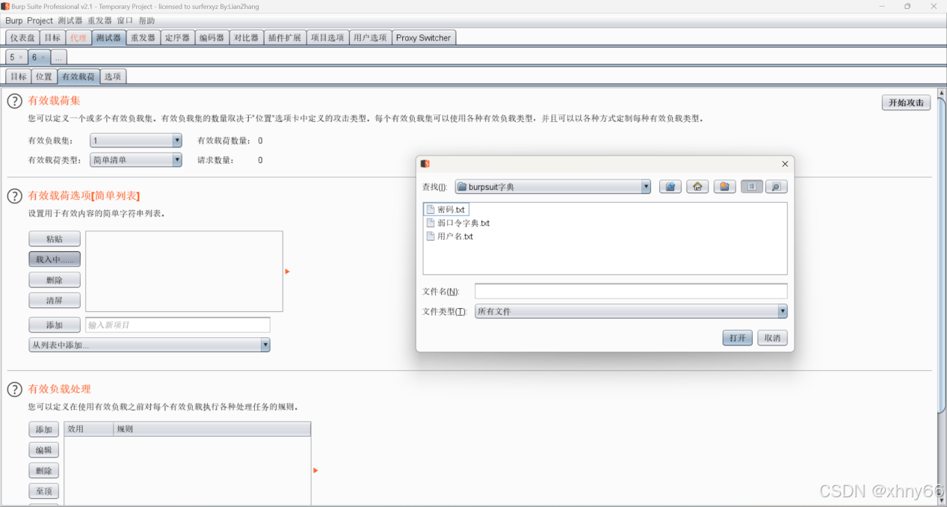Select the file 弱口令字典.txt
Image resolution: width=947 pixels, height=507 pixels.
click(x=457, y=223)
